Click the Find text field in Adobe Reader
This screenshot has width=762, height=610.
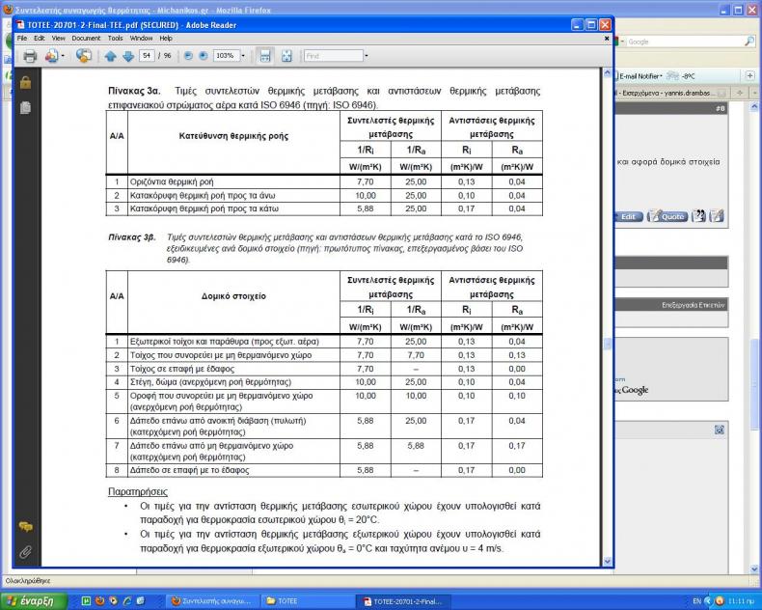pos(334,56)
